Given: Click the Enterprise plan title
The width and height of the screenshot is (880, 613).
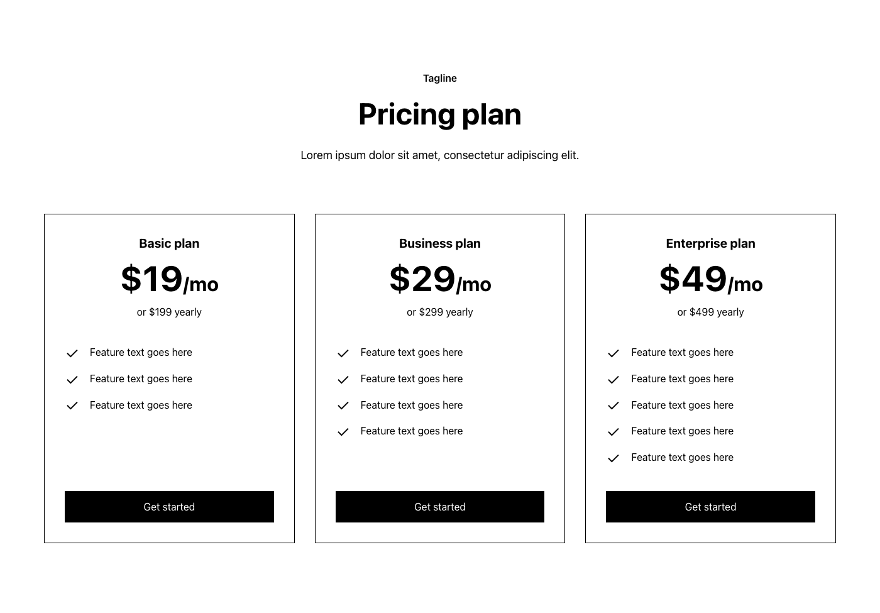Looking at the screenshot, I should coord(710,243).
